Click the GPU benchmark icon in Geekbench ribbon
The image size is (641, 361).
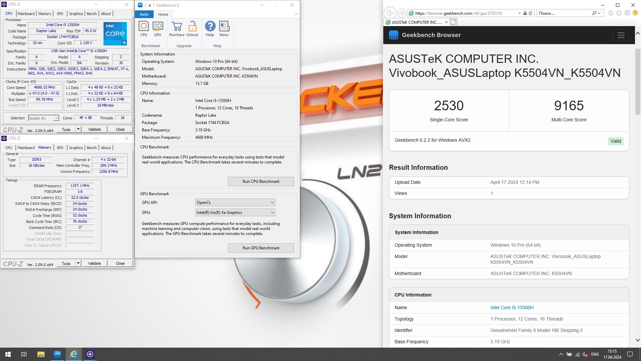pos(158,29)
